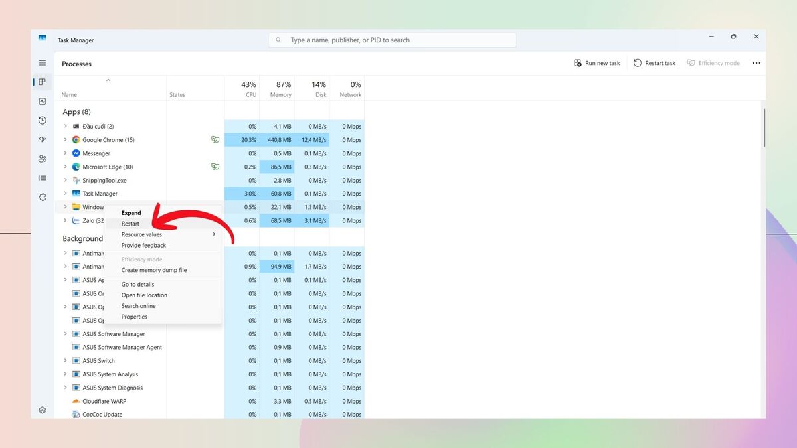Screen dimensions: 797x448
Task: Expand the SnippingTool.exe row
Action: click(65, 181)
